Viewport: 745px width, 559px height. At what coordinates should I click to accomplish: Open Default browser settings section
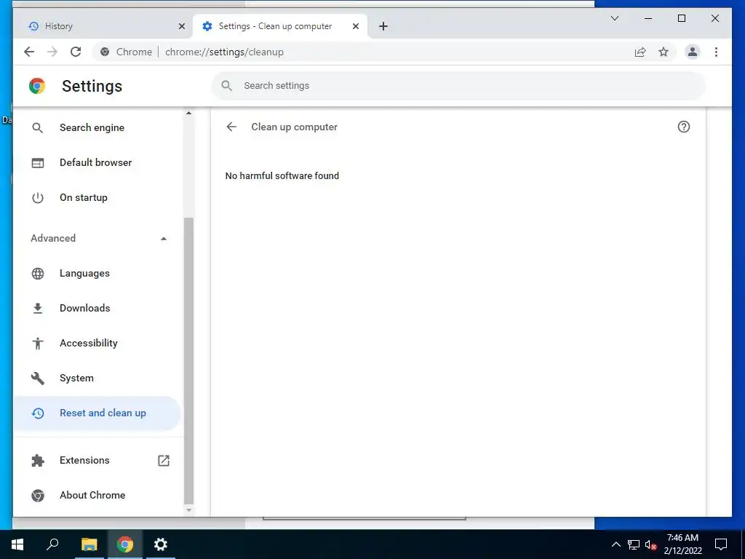click(97, 162)
